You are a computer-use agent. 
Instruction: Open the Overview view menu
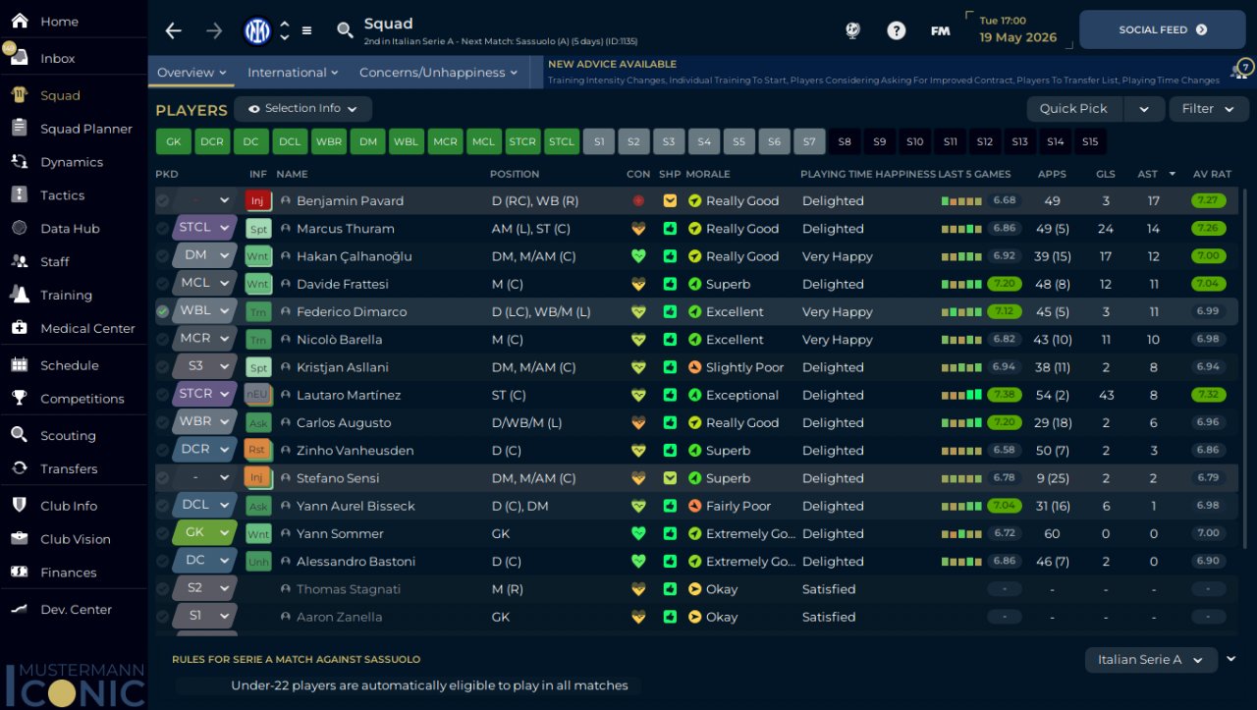click(x=191, y=73)
